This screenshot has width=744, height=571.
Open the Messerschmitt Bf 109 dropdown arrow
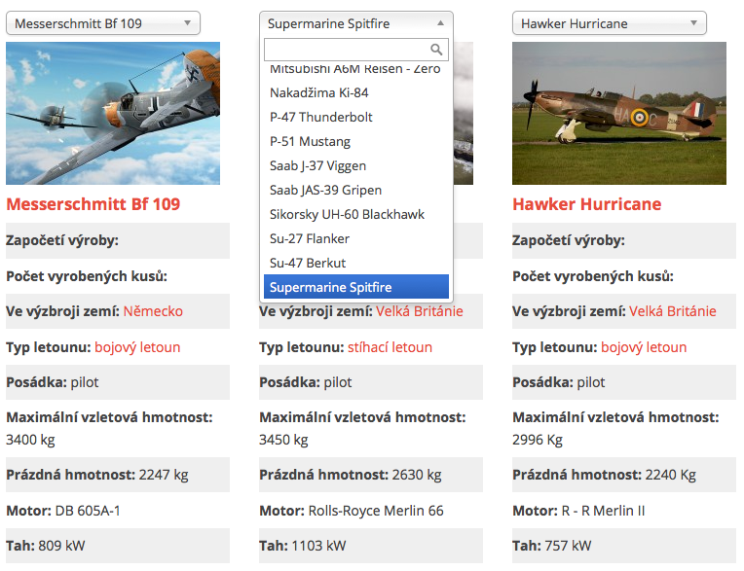point(187,23)
